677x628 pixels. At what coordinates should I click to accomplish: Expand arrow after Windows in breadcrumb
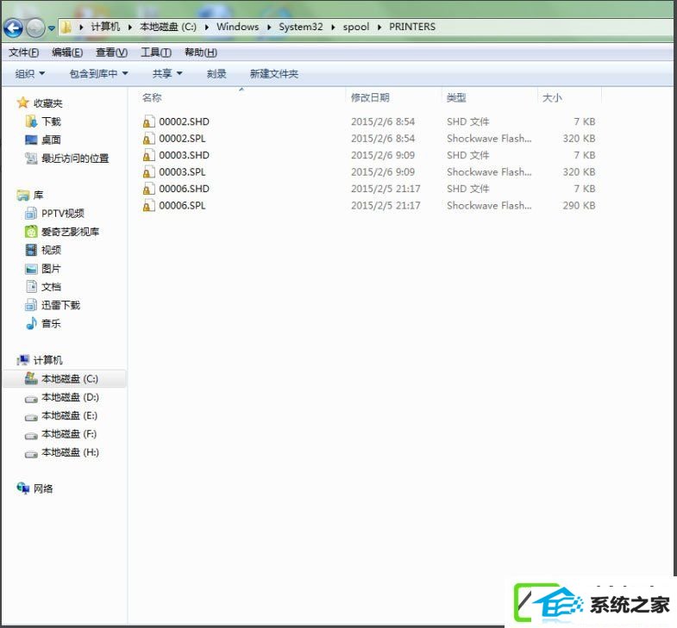(x=269, y=28)
